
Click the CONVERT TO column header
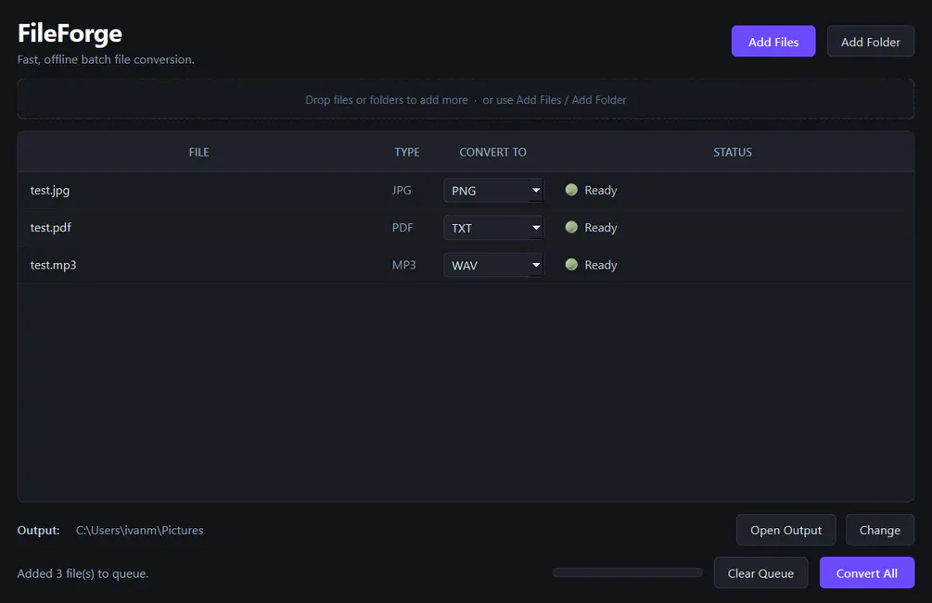(492, 153)
